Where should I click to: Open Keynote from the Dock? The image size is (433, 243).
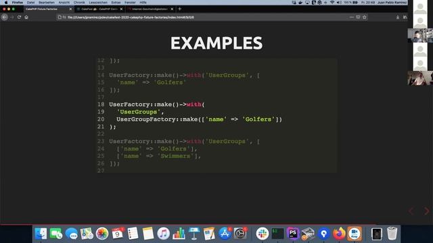(194, 234)
